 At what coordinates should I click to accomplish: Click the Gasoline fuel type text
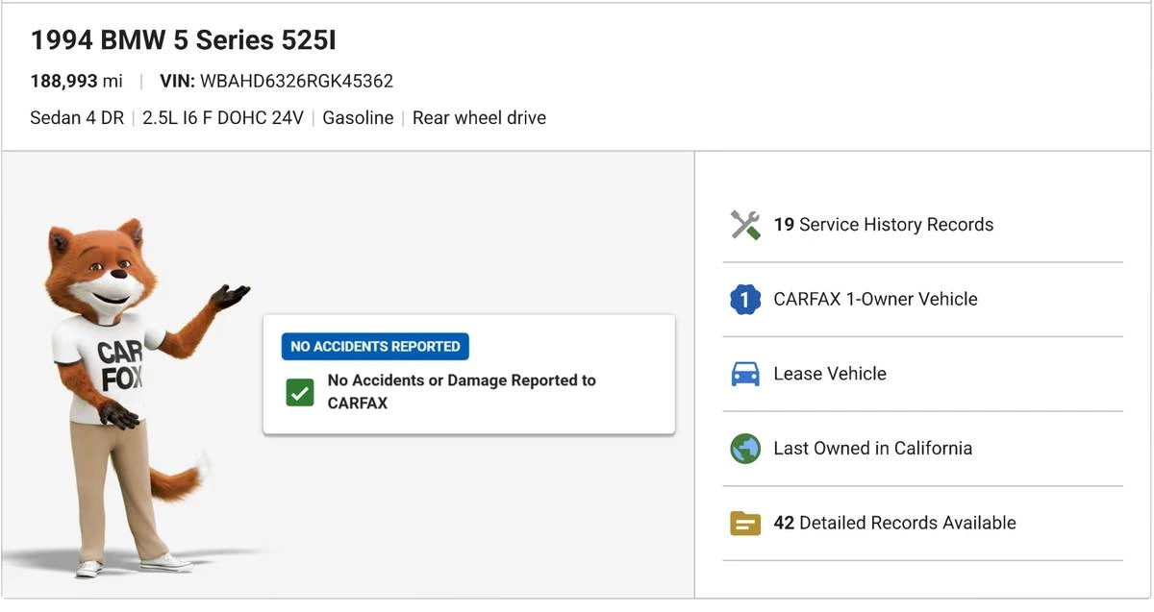point(358,118)
